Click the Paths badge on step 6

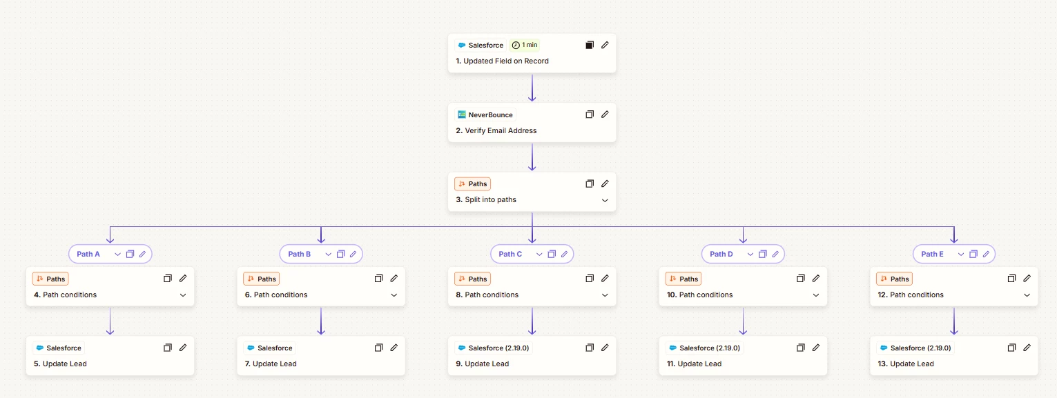click(262, 279)
